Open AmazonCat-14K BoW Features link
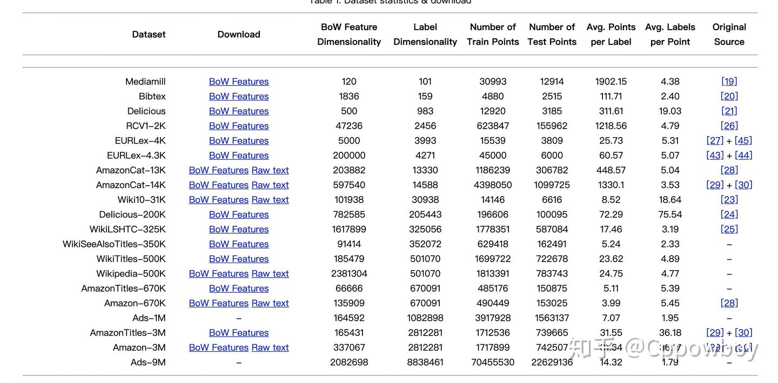Screen dimensions: 778x383 tap(218, 185)
